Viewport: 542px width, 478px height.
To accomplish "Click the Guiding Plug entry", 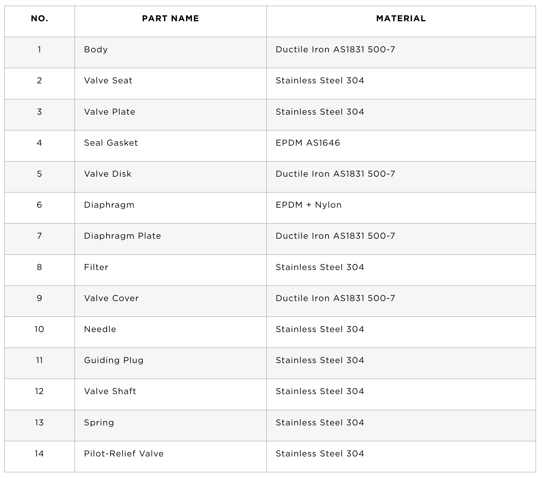I will pyautogui.click(x=114, y=360).
